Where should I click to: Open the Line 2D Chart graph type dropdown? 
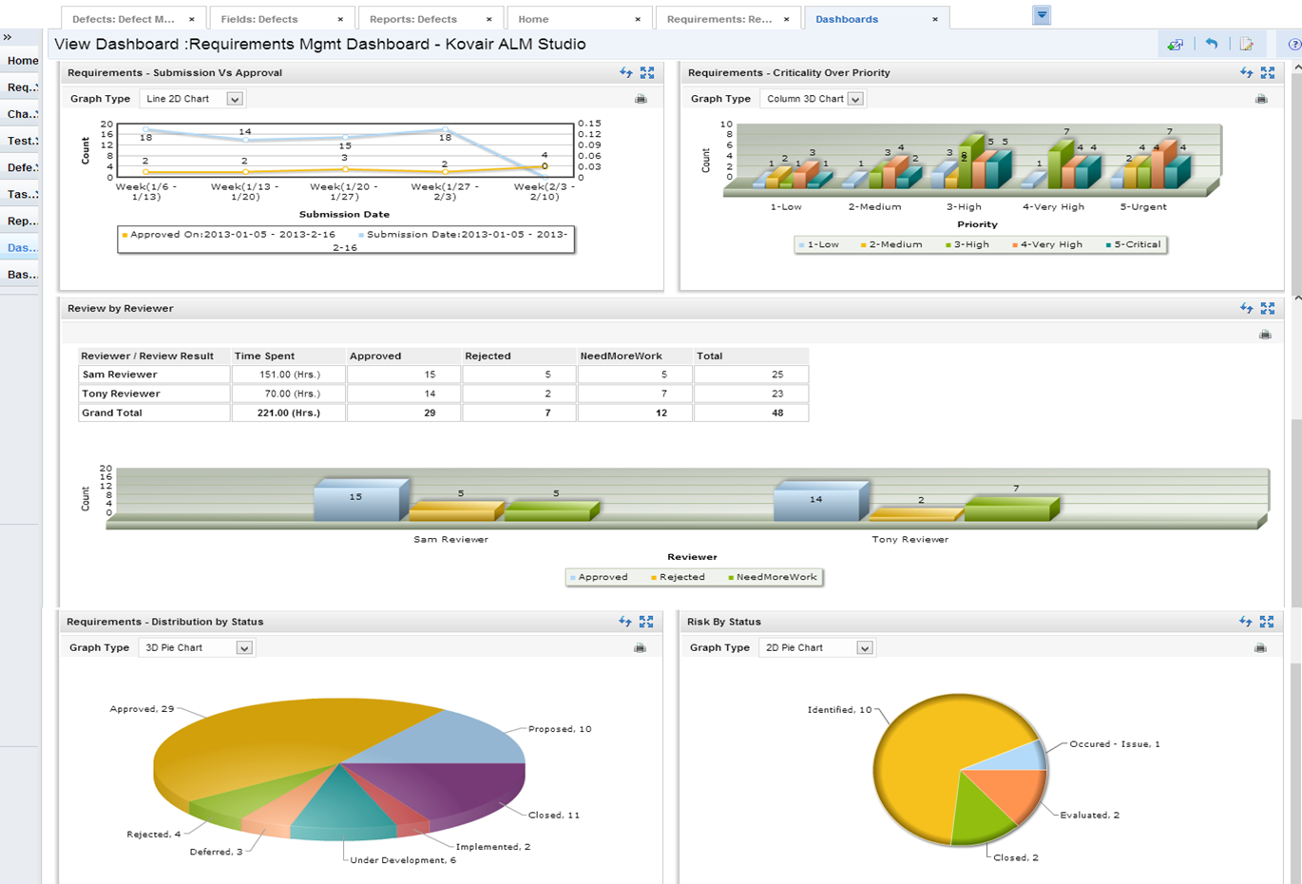point(235,99)
